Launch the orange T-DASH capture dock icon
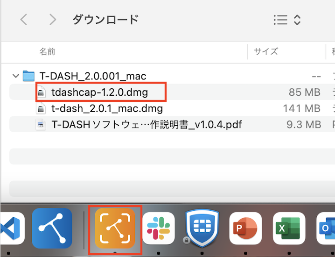 pos(115,228)
